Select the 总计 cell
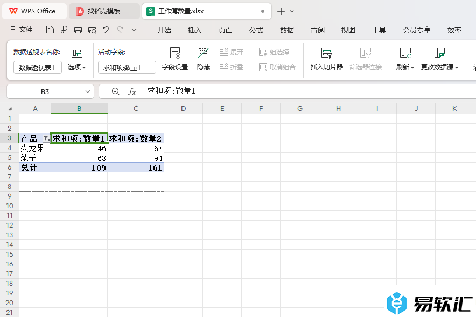 [35, 167]
